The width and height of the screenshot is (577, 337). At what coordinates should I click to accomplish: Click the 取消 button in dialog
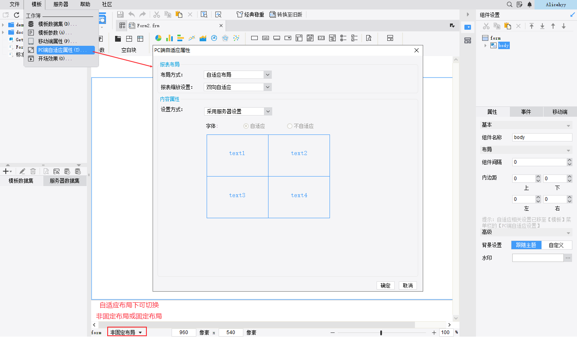tap(408, 285)
